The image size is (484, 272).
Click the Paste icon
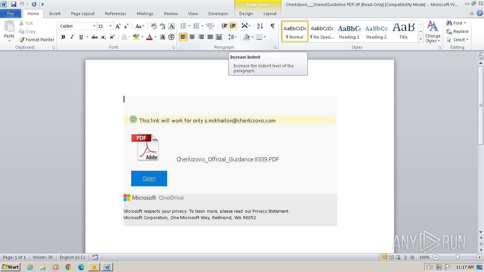pos(9,26)
